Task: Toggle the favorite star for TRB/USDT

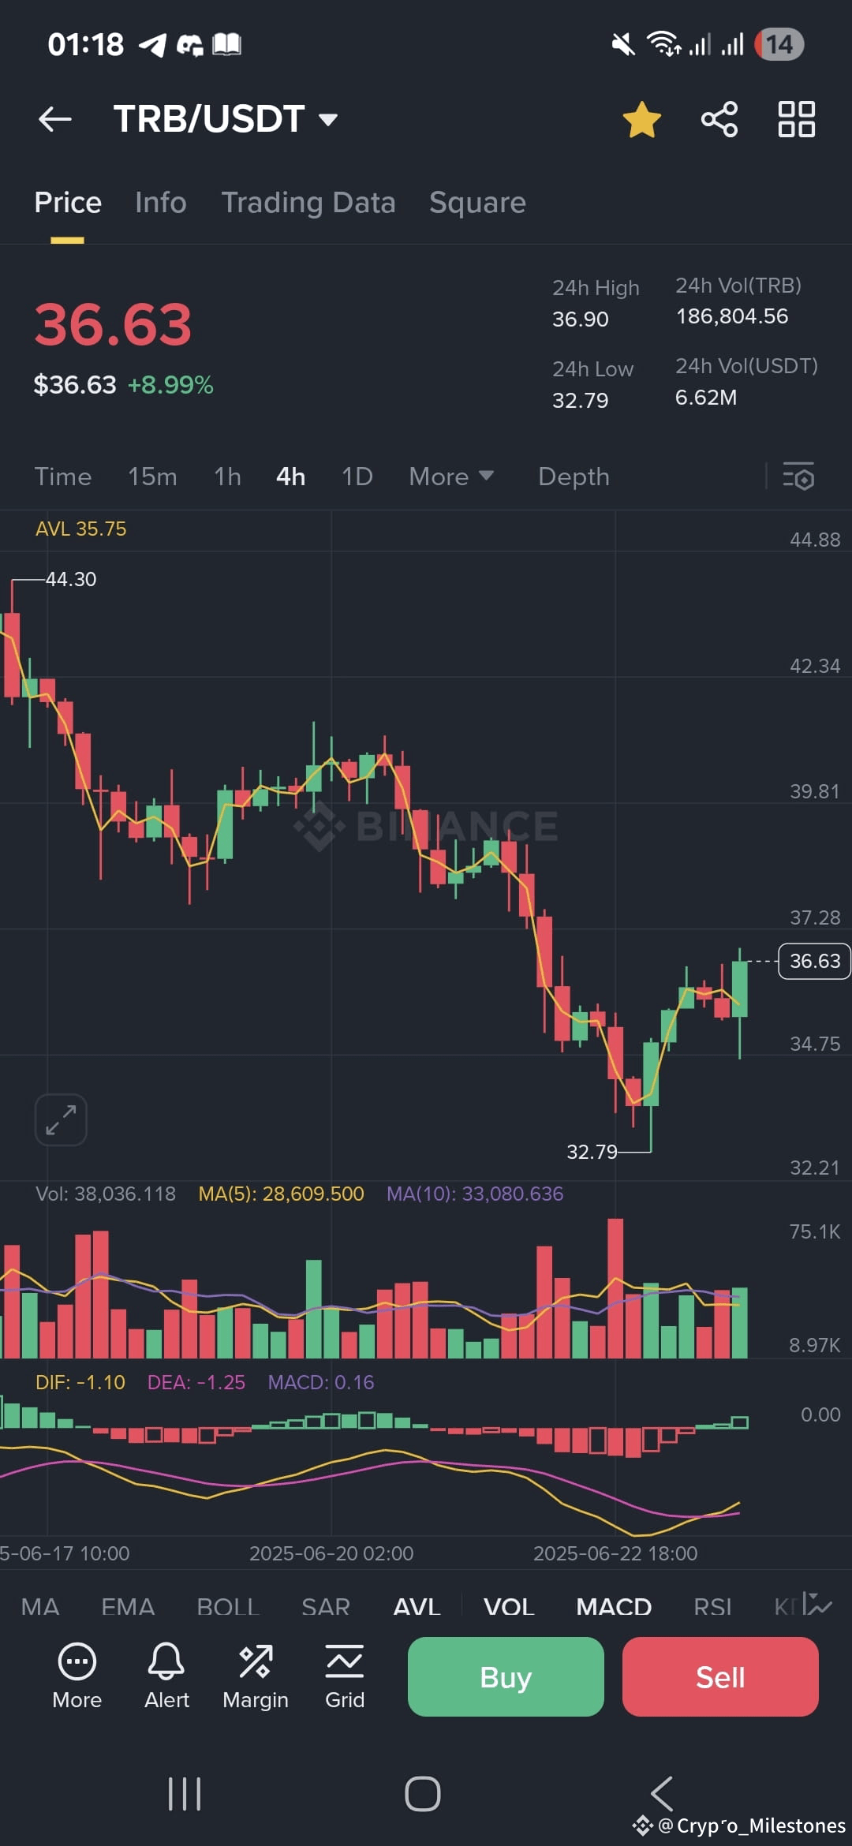Action: click(641, 120)
